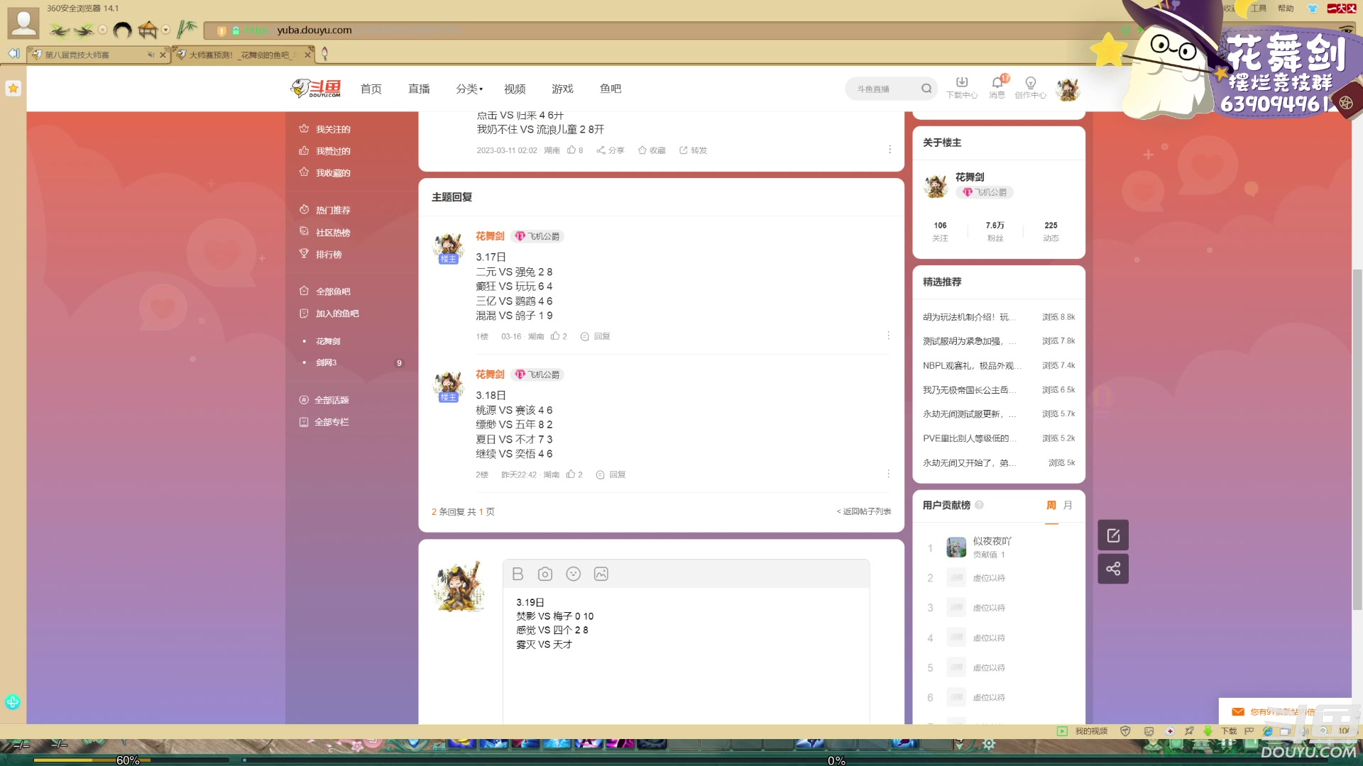Click floating share icon on right edge
The image size is (1363, 766).
[1112, 568]
